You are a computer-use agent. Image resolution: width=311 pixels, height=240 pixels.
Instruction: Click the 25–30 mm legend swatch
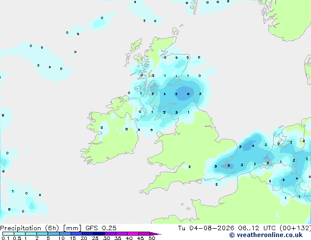coord(99,234)
